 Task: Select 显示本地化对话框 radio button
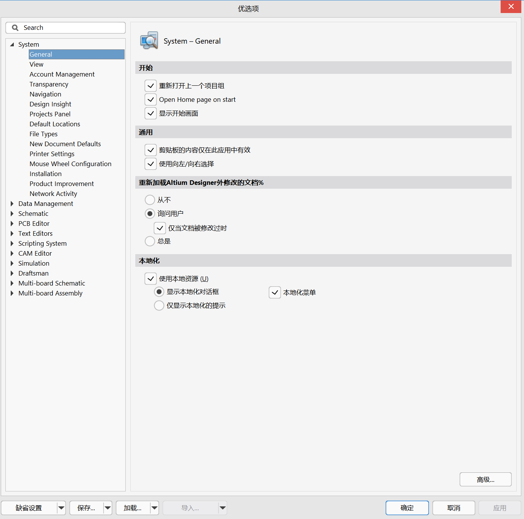tap(159, 292)
